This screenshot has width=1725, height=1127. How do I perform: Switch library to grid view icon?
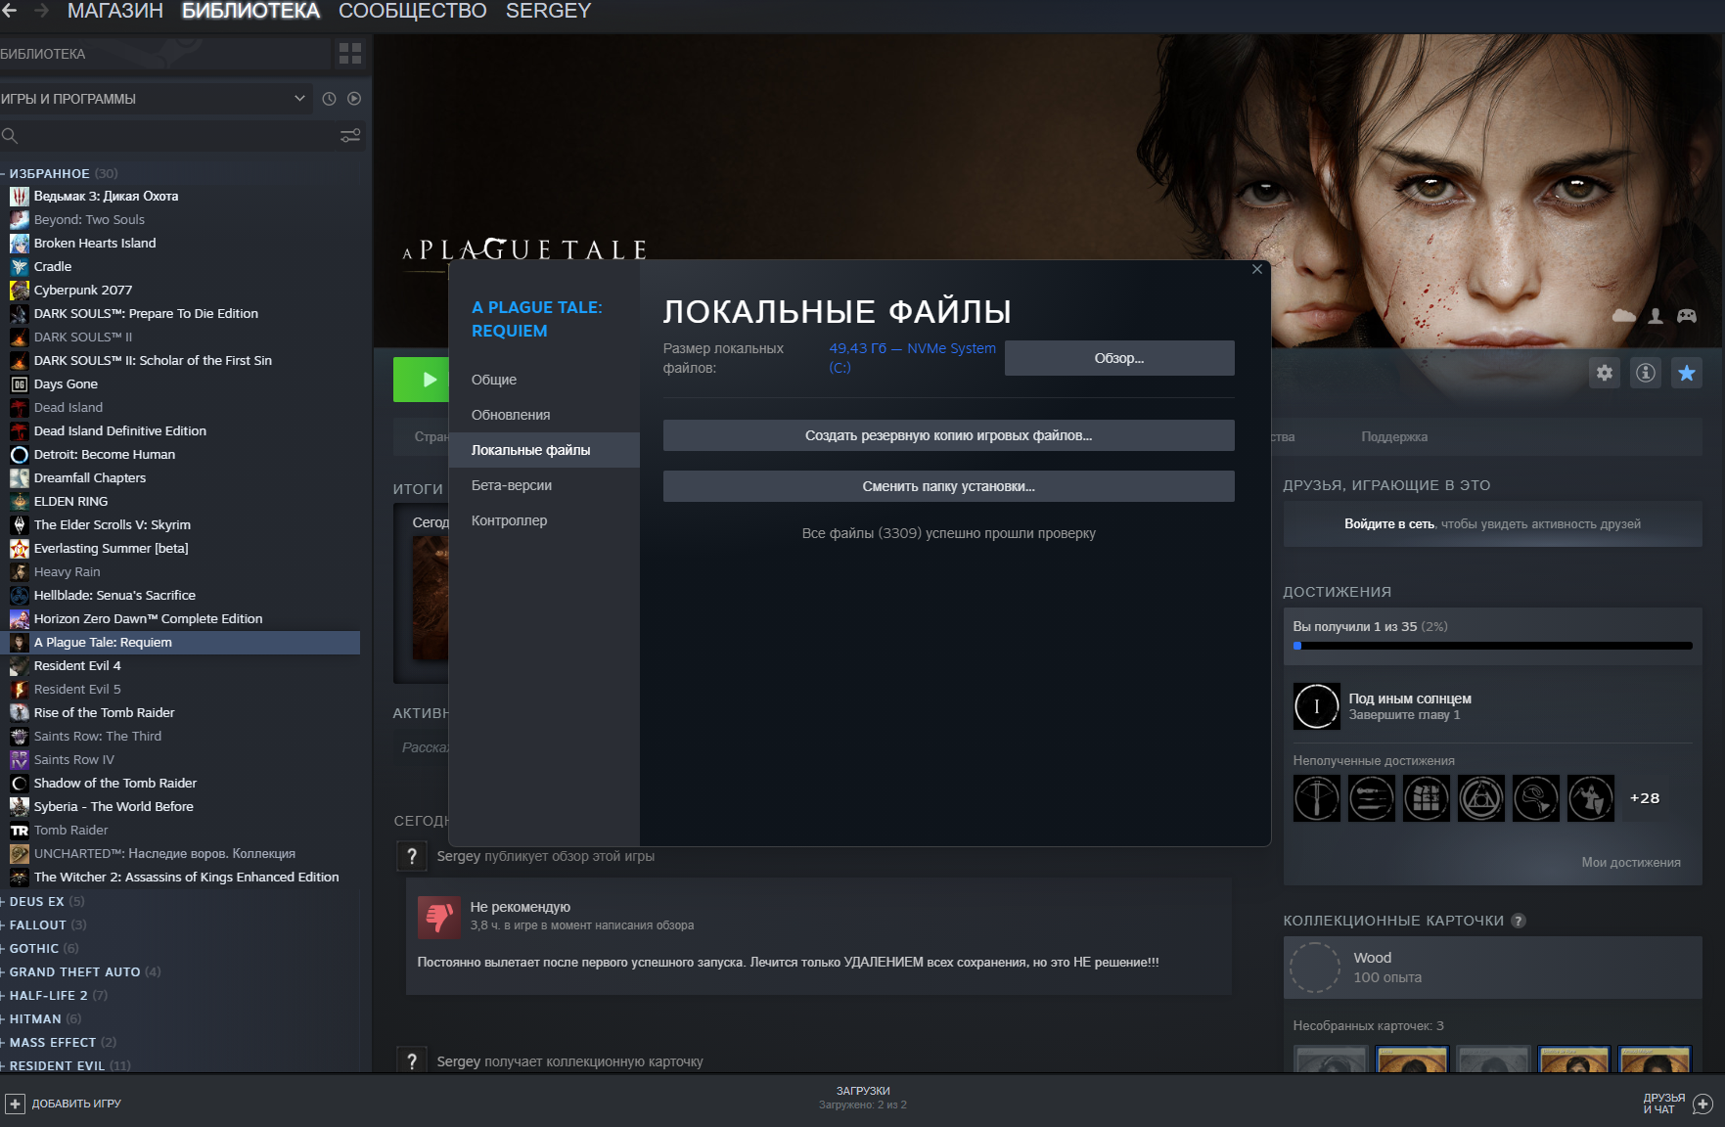pyautogui.click(x=349, y=54)
